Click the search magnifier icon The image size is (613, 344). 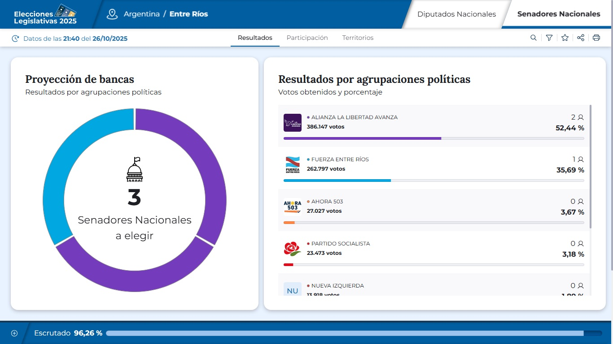coord(533,38)
